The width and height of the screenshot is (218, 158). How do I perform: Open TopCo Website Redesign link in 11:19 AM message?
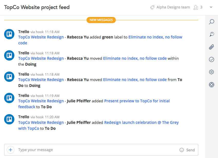41,101
